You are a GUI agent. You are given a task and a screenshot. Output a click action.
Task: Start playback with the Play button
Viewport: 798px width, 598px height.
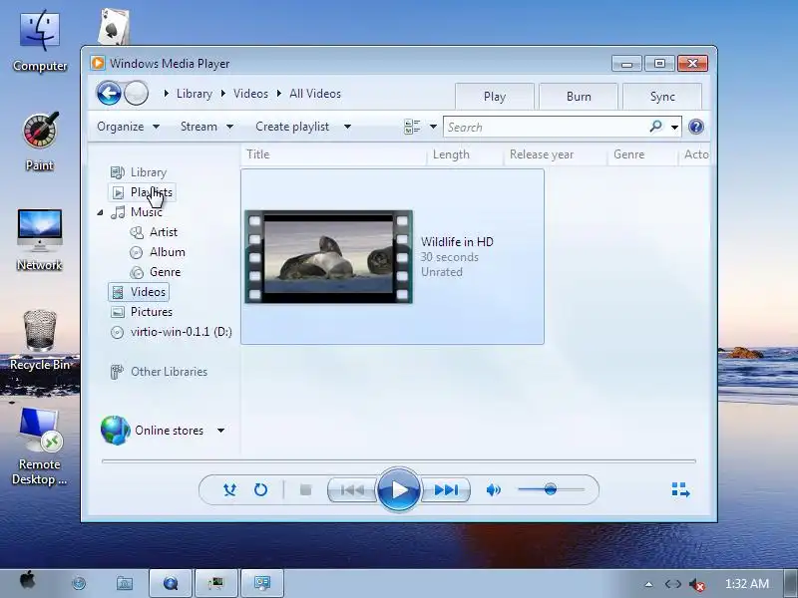(399, 489)
